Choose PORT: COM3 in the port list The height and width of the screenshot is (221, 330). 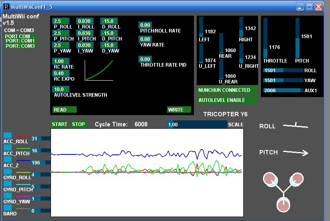point(20,46)
